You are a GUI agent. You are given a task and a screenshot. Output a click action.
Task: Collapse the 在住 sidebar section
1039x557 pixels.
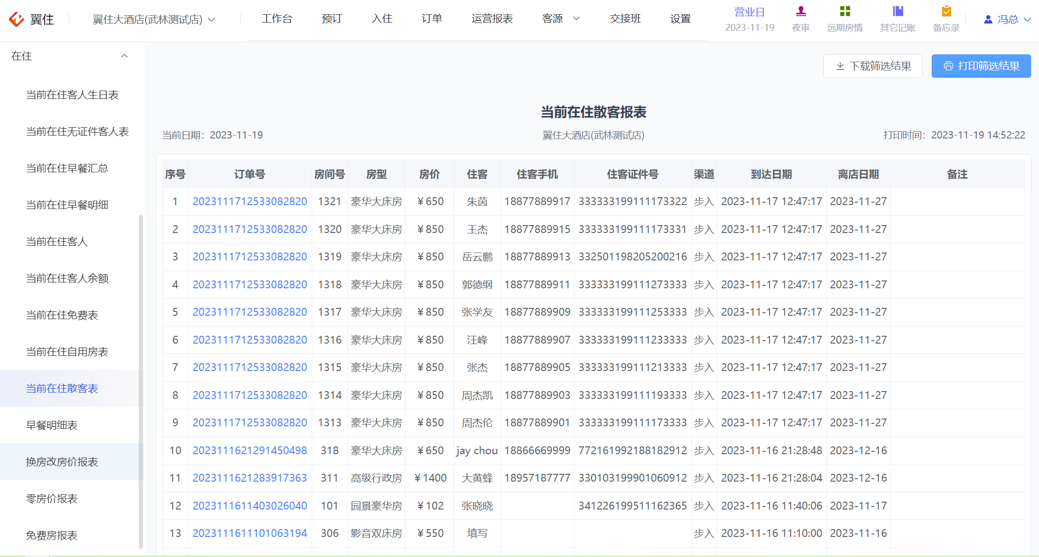[x=124, y=56]
